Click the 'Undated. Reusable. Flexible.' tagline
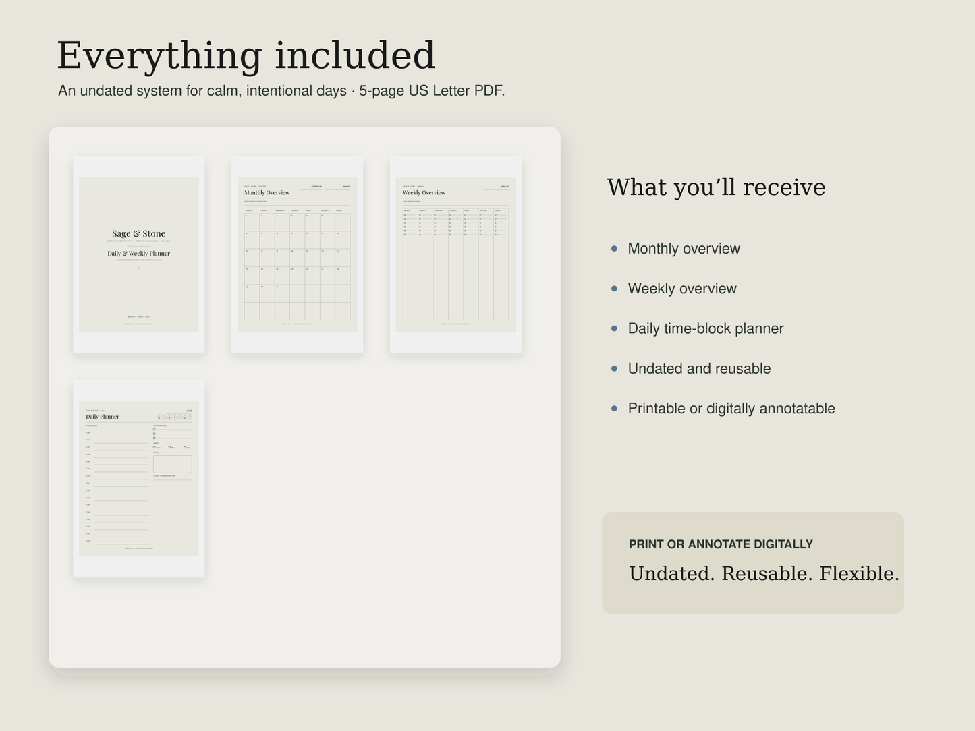This screenshot has width=975, height=731. [x=764, y=574]
